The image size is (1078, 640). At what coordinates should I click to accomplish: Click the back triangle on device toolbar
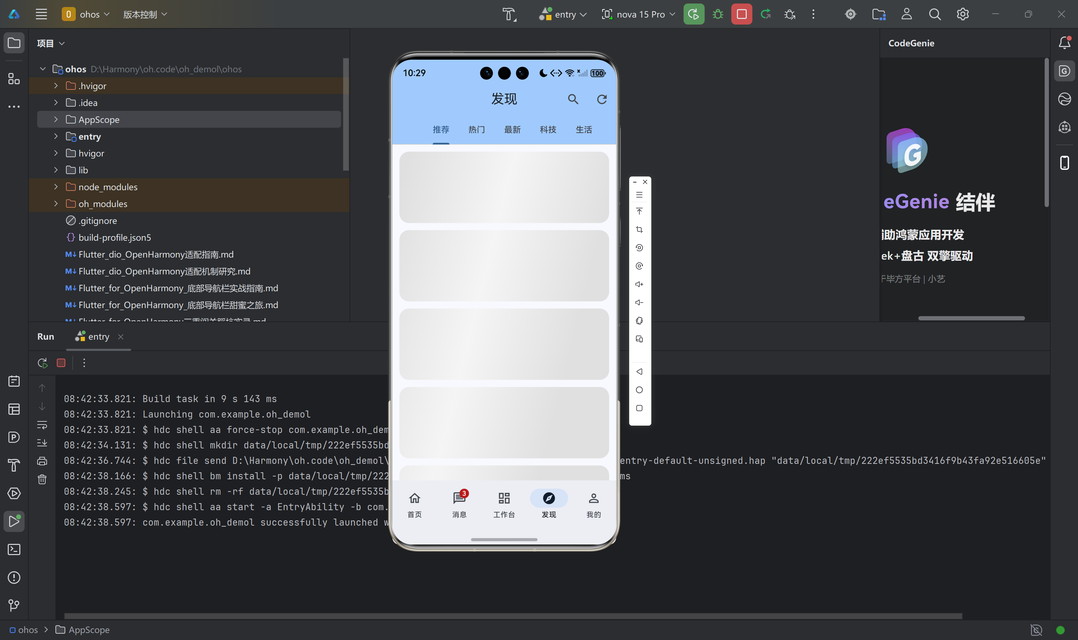tap(639, 372)
